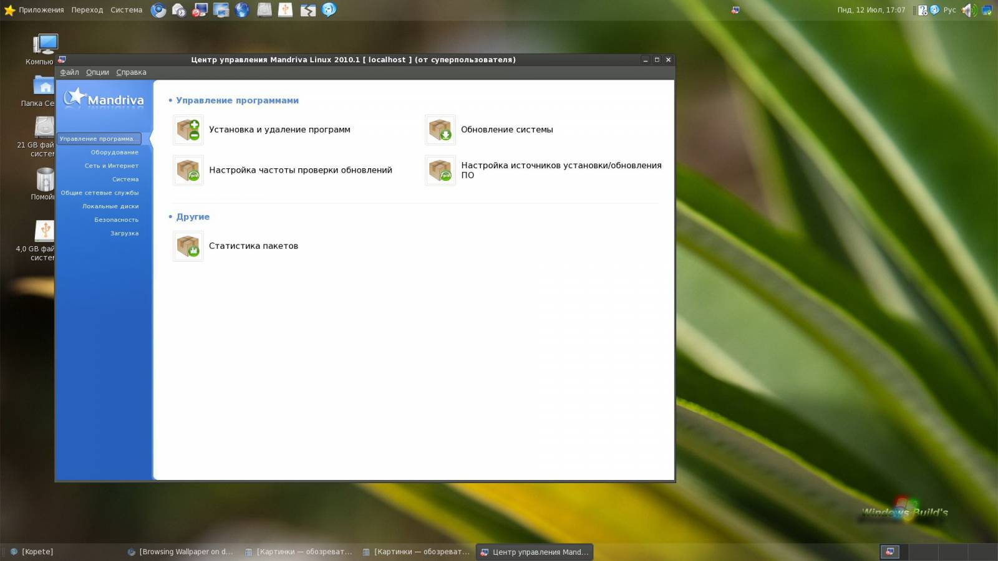Open the Опции menu
998x561 pixels.
(97, 72)
